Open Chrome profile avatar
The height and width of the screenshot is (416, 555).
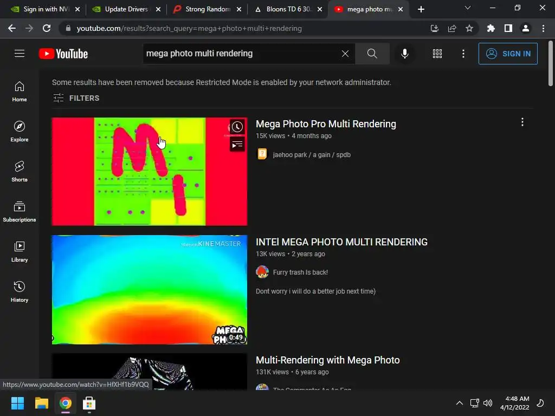[526, 28]
